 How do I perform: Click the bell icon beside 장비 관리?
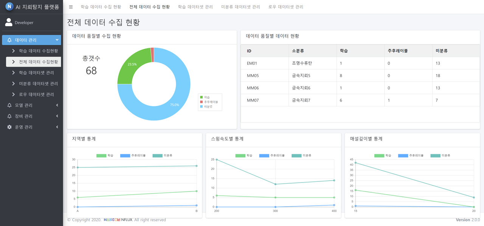(x=9, y=116)
